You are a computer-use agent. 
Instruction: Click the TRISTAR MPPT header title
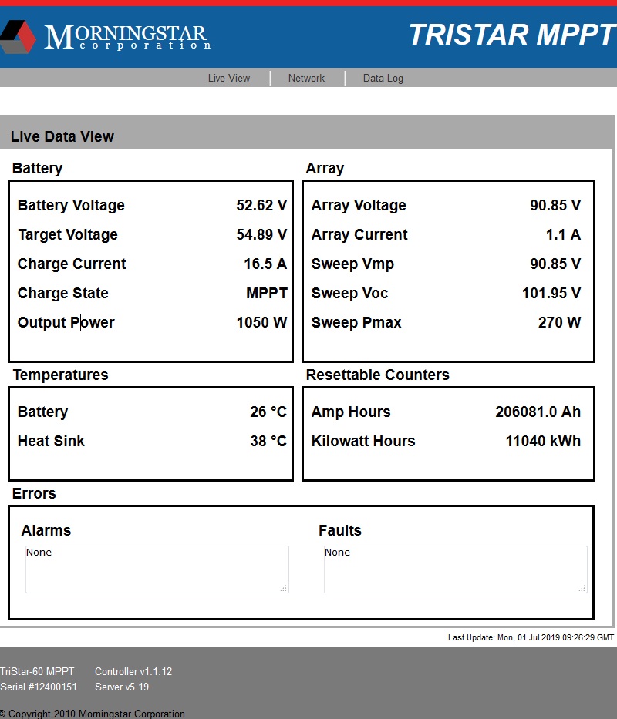pyautogui.click(x=511, y=35)
